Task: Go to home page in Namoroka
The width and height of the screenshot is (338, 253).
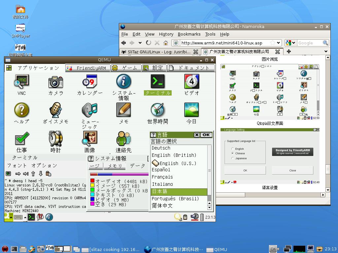Action: [x=166, y=43]
